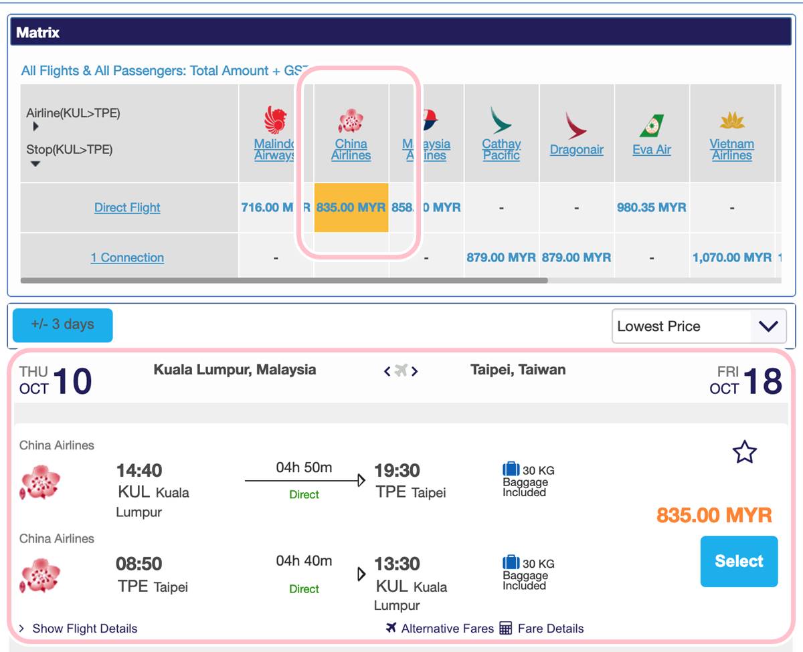This screenshot has width=803, height=652.
Task: Click the Cathay Pacific logo icon
Action: (x=501, y=120)
